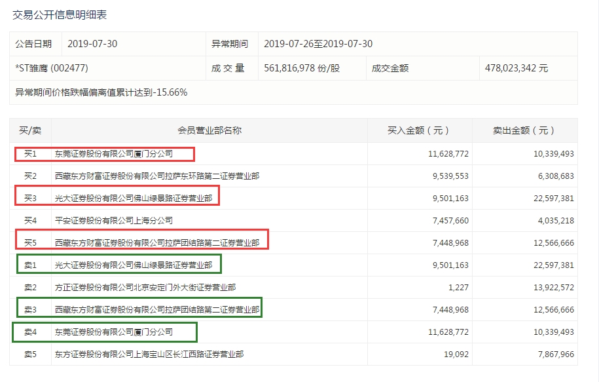Click 方正证券北京安定门外大街证券营业部 name
The image size is (599, 382).
point(145,287)
